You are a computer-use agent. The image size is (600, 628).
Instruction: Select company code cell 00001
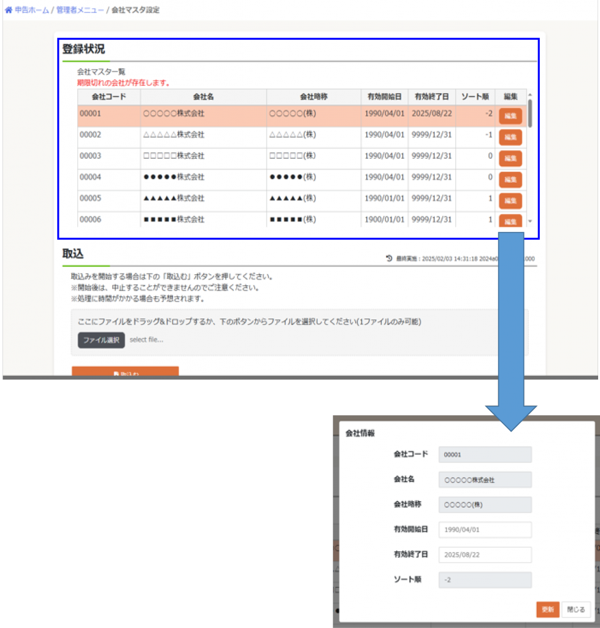[x=109, y=116]
